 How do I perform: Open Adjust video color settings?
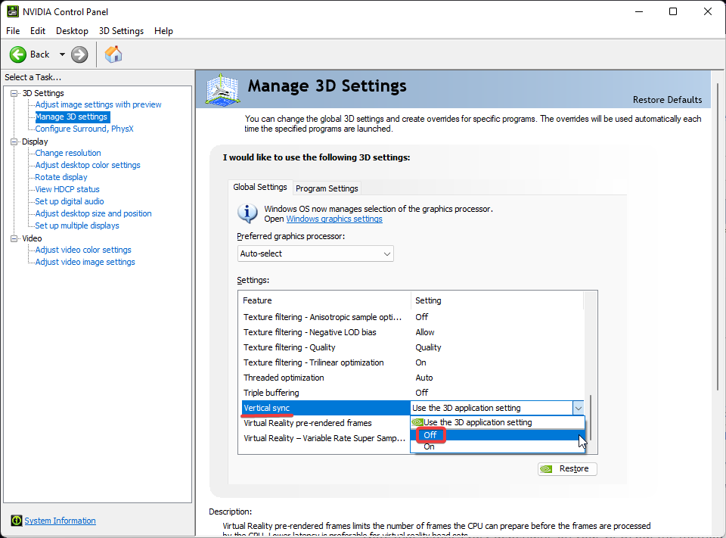pos(83,250)
